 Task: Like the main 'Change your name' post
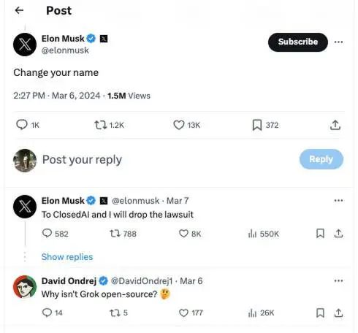click(179, 125)
